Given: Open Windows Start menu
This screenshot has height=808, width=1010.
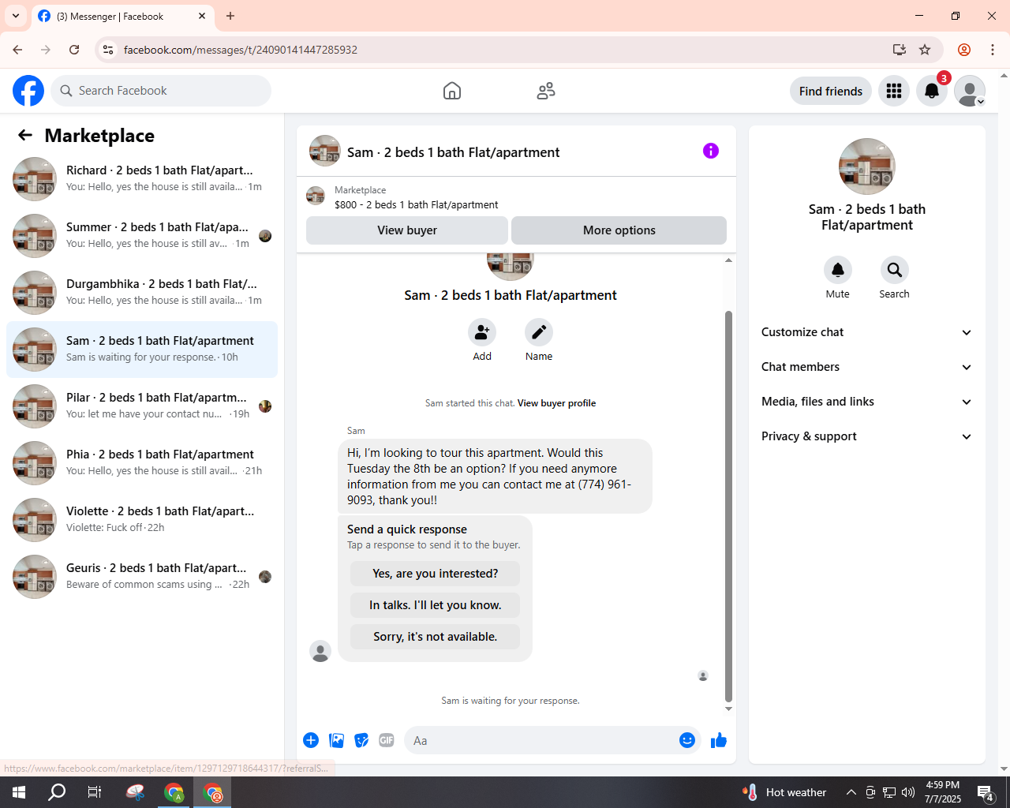Looking at the screenshot, I should click(19, 792).
